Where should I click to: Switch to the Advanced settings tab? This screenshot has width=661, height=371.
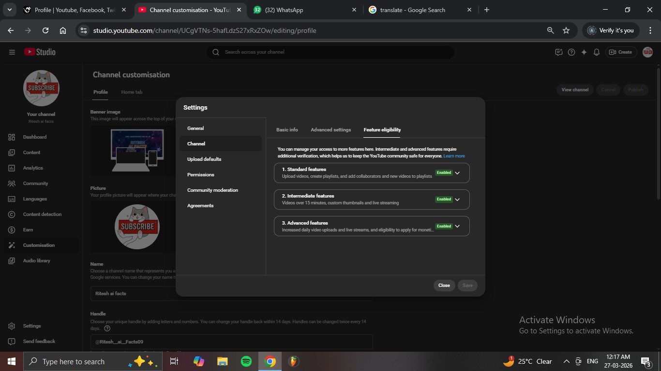[x=330, y=130]
